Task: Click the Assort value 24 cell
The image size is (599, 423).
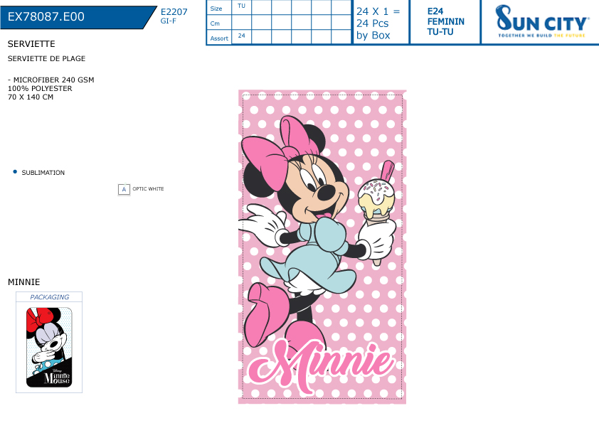Action: (241, 37)
